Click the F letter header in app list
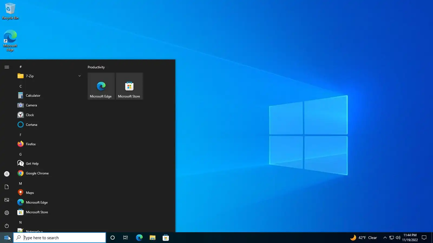This screenshot has width=433, height=243. [x=21, y=135]
